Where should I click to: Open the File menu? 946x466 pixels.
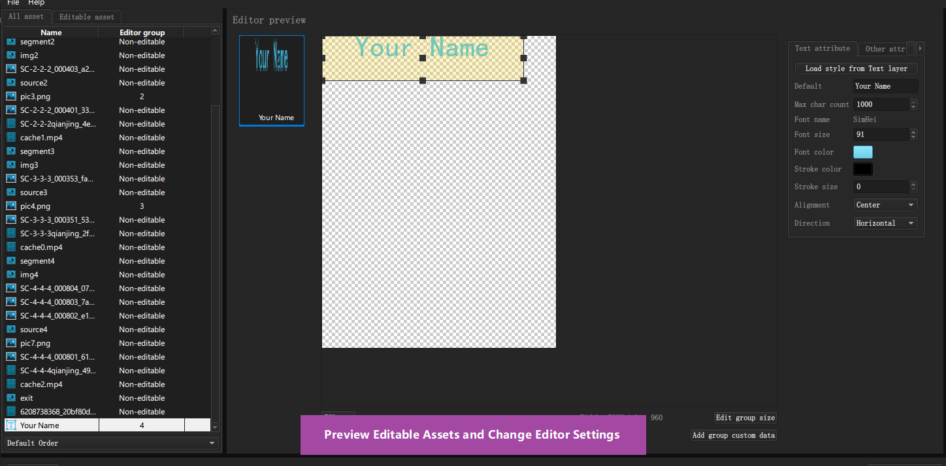coord(12,3)
